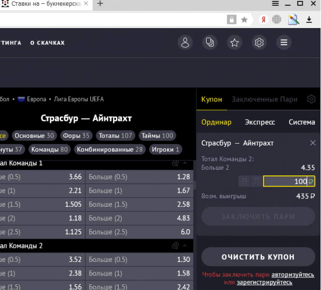
Task: Open the hamburger menu in site header
Action: tap(284, 43)
